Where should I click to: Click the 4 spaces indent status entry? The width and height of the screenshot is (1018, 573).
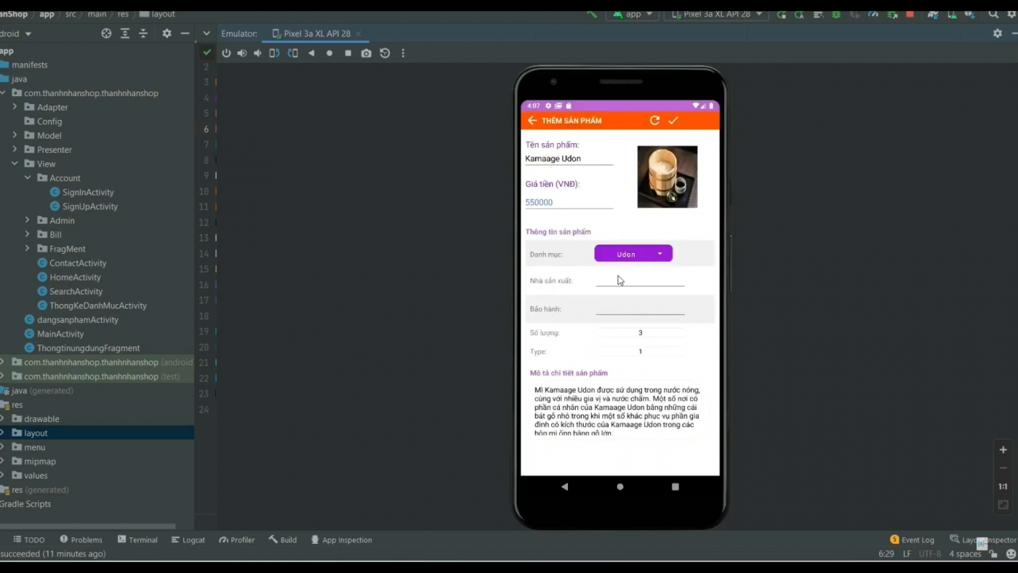965,553
